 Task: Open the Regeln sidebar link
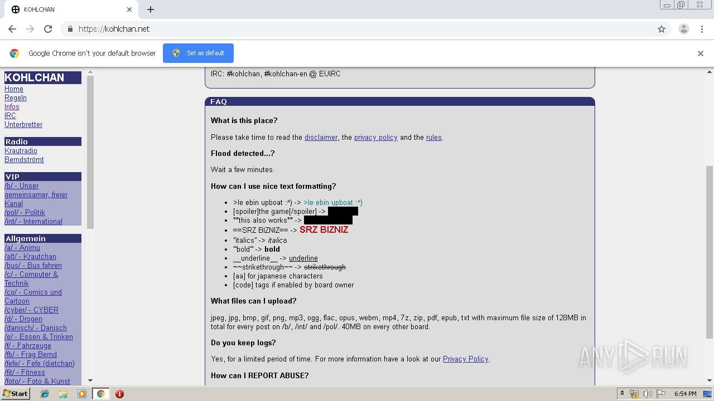16,98
